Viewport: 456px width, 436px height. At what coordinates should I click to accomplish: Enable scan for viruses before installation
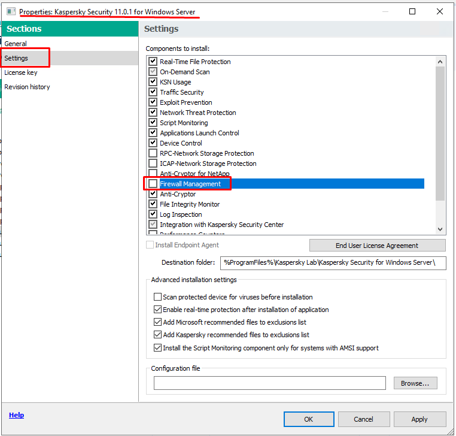coord(157,297)
